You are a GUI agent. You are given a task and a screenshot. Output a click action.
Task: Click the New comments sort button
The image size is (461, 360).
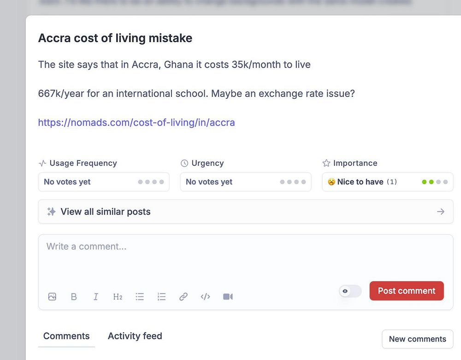tap(417, 339)
